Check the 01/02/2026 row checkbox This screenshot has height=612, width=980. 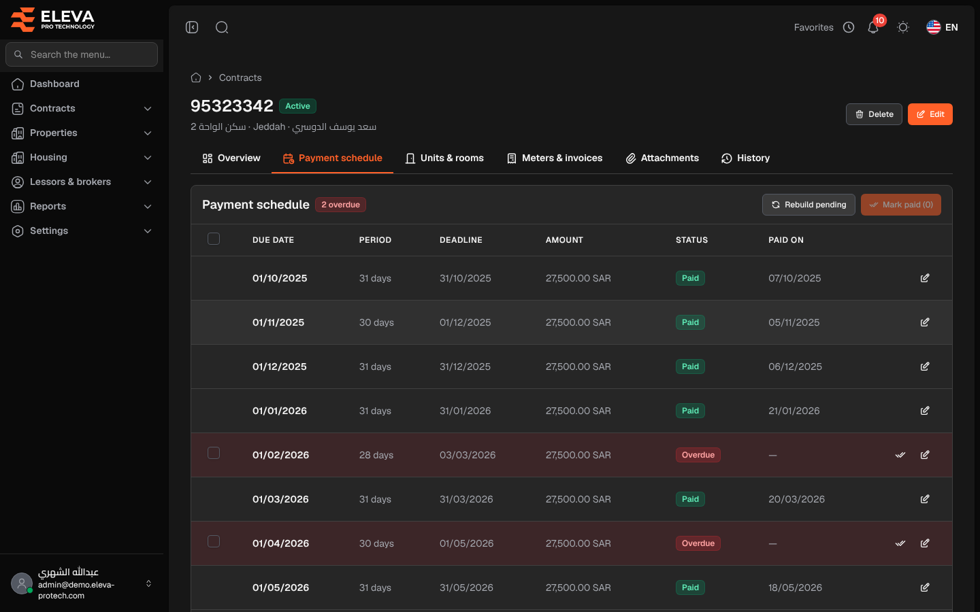tap(214, 453)
